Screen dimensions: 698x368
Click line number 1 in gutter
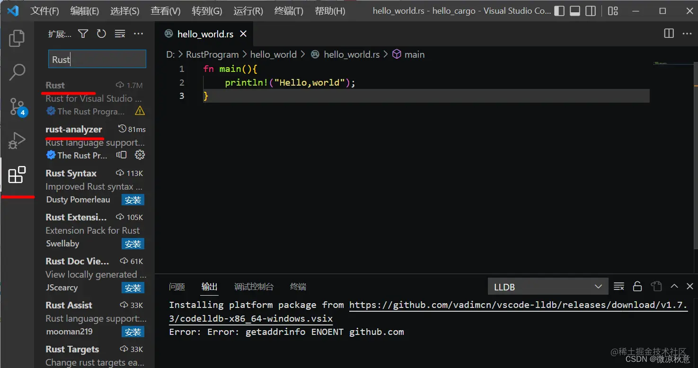(182, 69)
